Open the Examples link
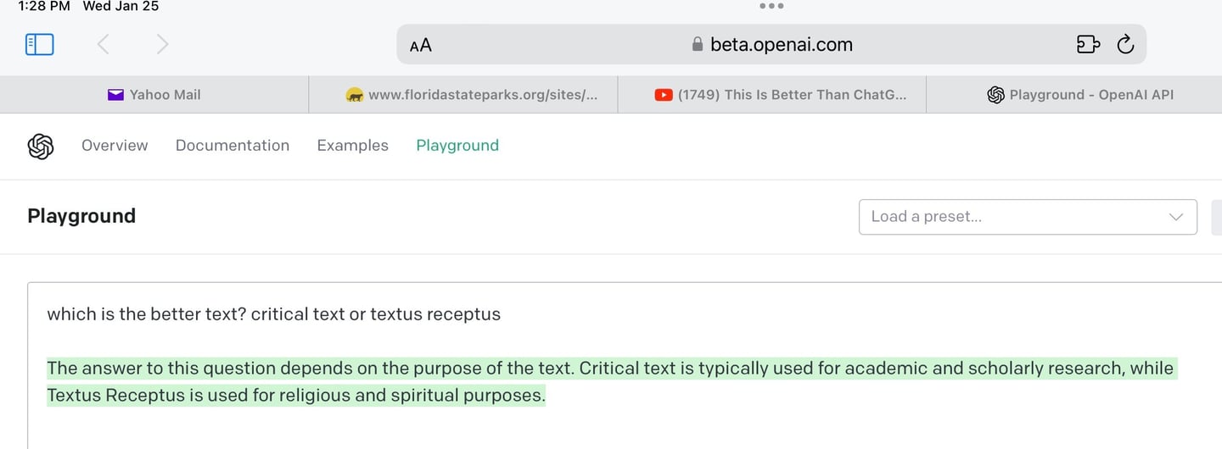Viewport: 1222px width, 449px height. tap(352, 146)
